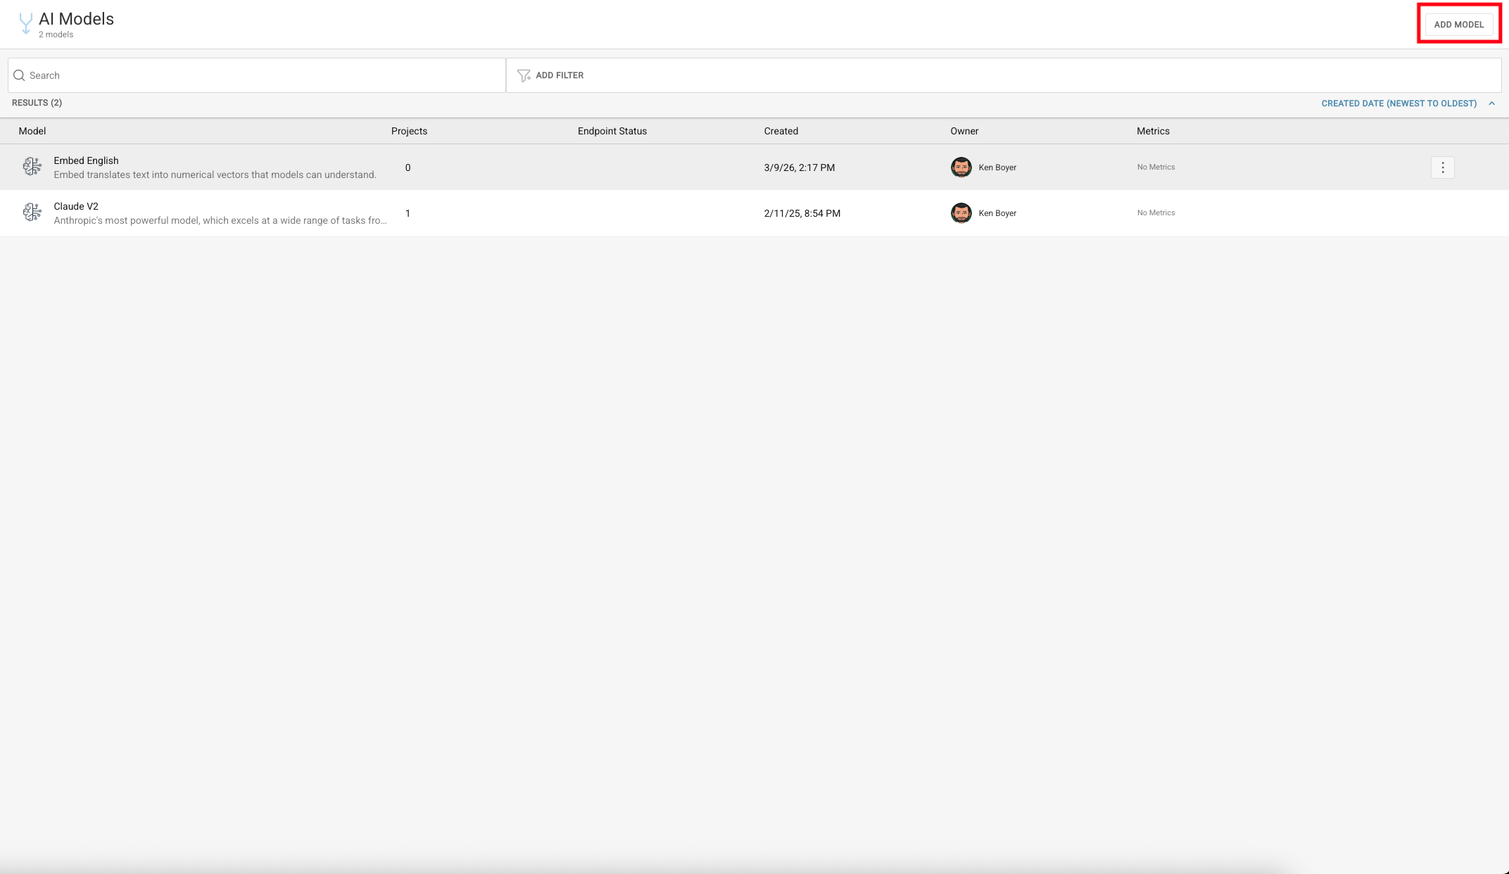Click Ken Boyer name in Embed English row
The height and width of the screenshot is (874, 1509).
coord(997,167)
